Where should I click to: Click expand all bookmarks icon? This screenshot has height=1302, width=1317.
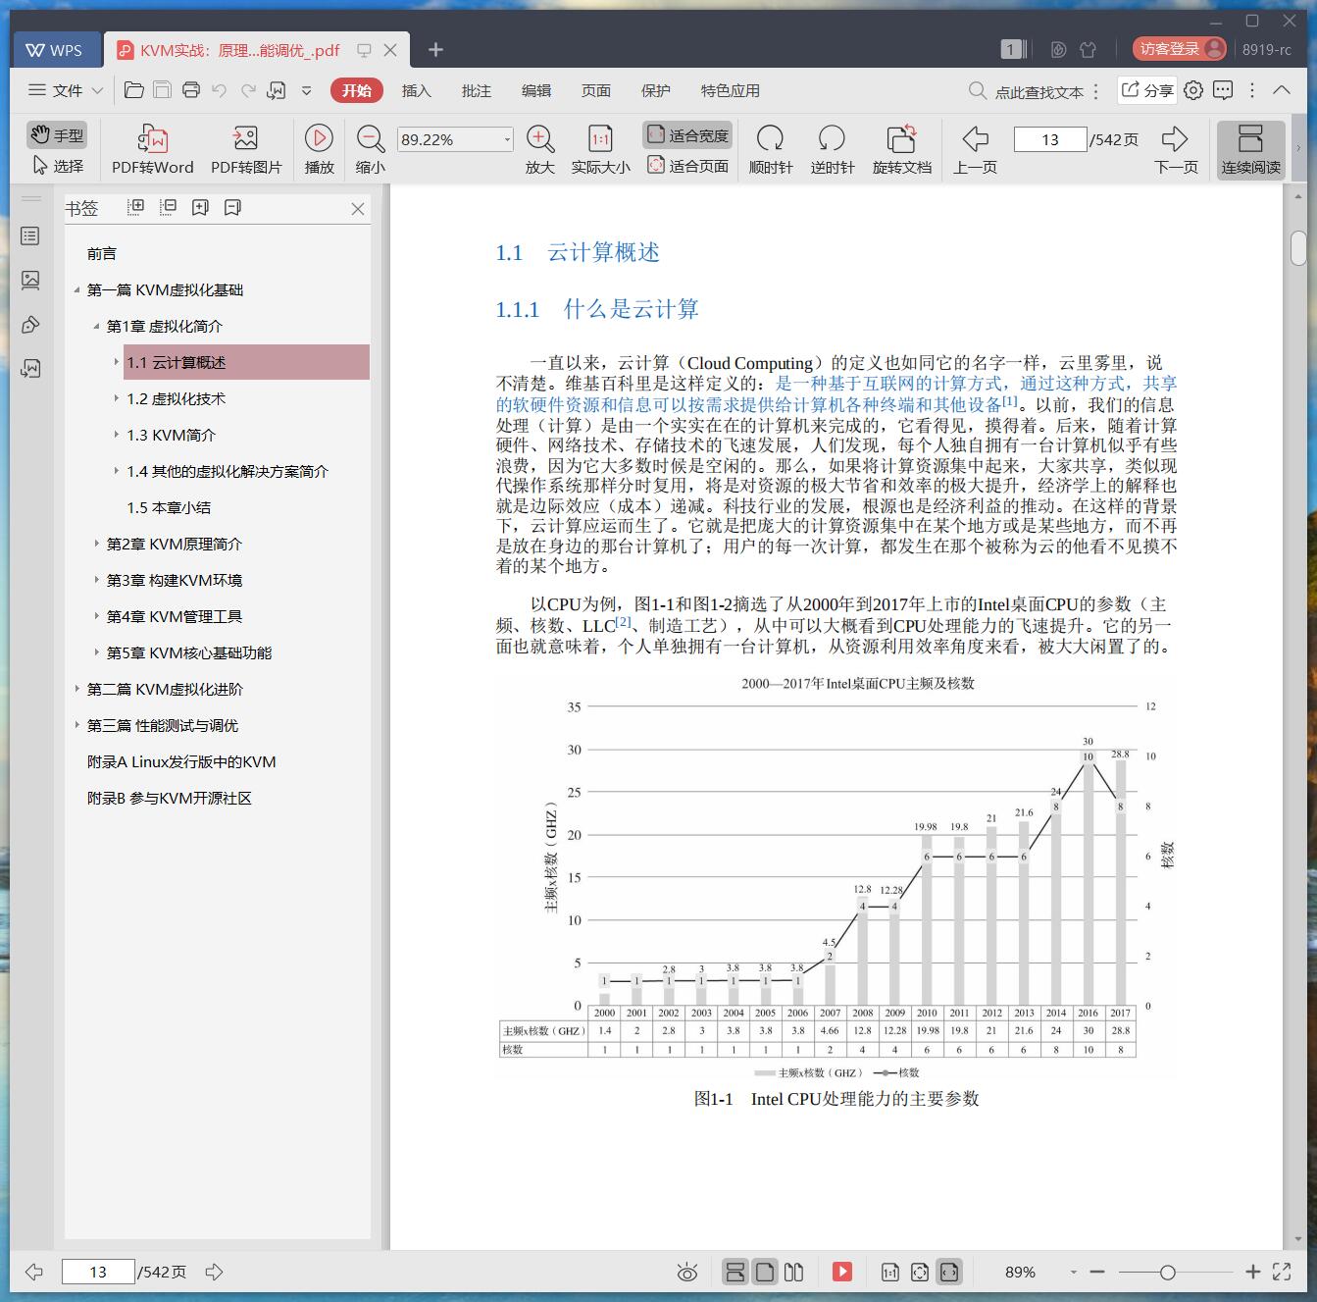tap(136, 207)
